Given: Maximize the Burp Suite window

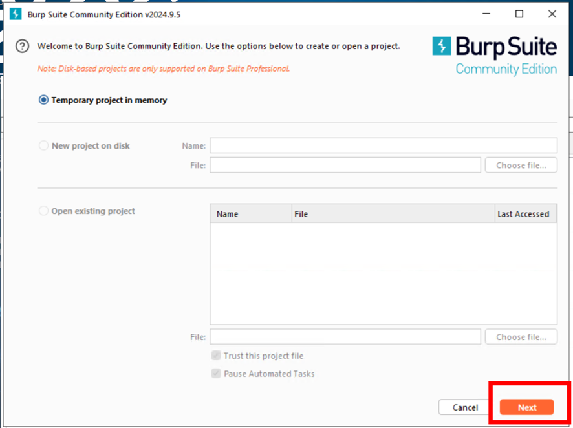Looking at the screenshot, I should [519, 14].
